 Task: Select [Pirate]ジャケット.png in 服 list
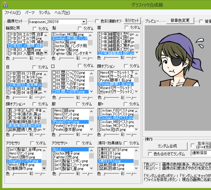tap(70, 126)
